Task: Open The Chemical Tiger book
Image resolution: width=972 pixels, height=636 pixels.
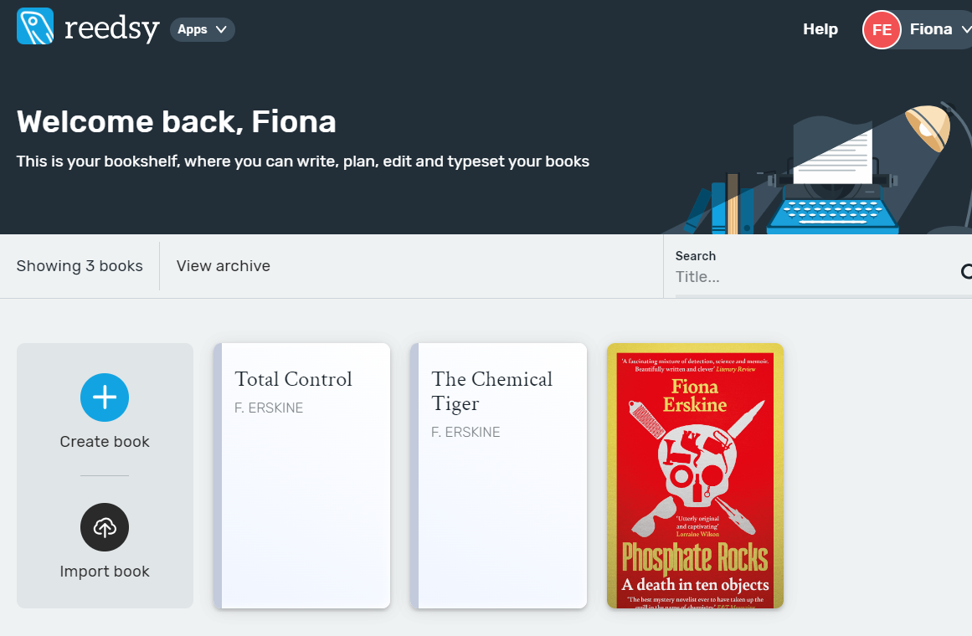Action: tap(499, 474)
